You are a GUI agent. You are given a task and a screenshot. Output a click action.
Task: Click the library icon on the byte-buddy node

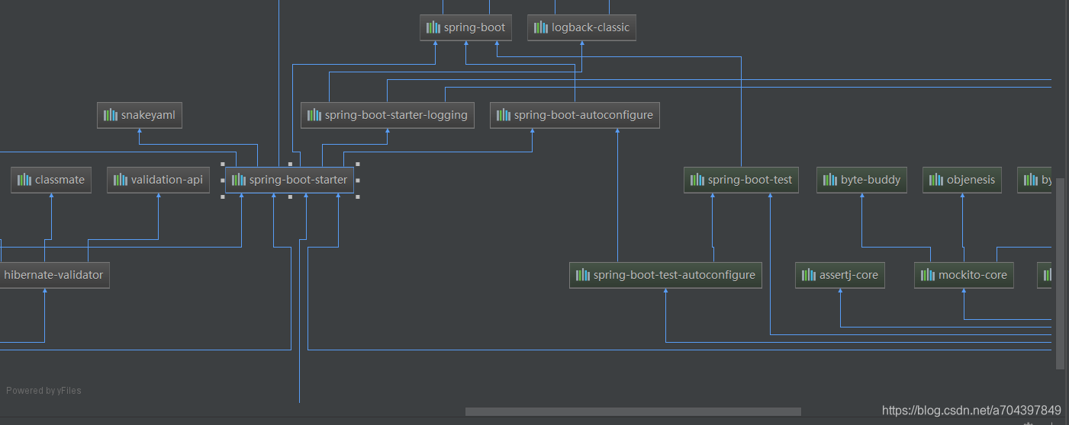(x=830, y=181)
